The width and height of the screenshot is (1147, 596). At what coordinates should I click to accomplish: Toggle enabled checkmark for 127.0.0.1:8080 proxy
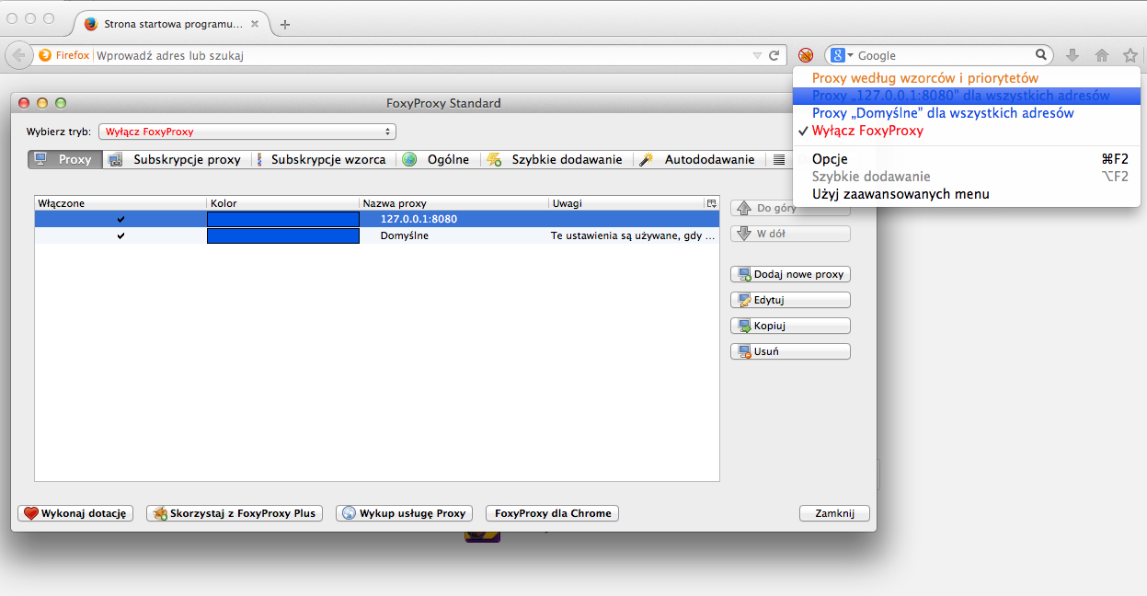pyautogui.click(x=120, y=219)
